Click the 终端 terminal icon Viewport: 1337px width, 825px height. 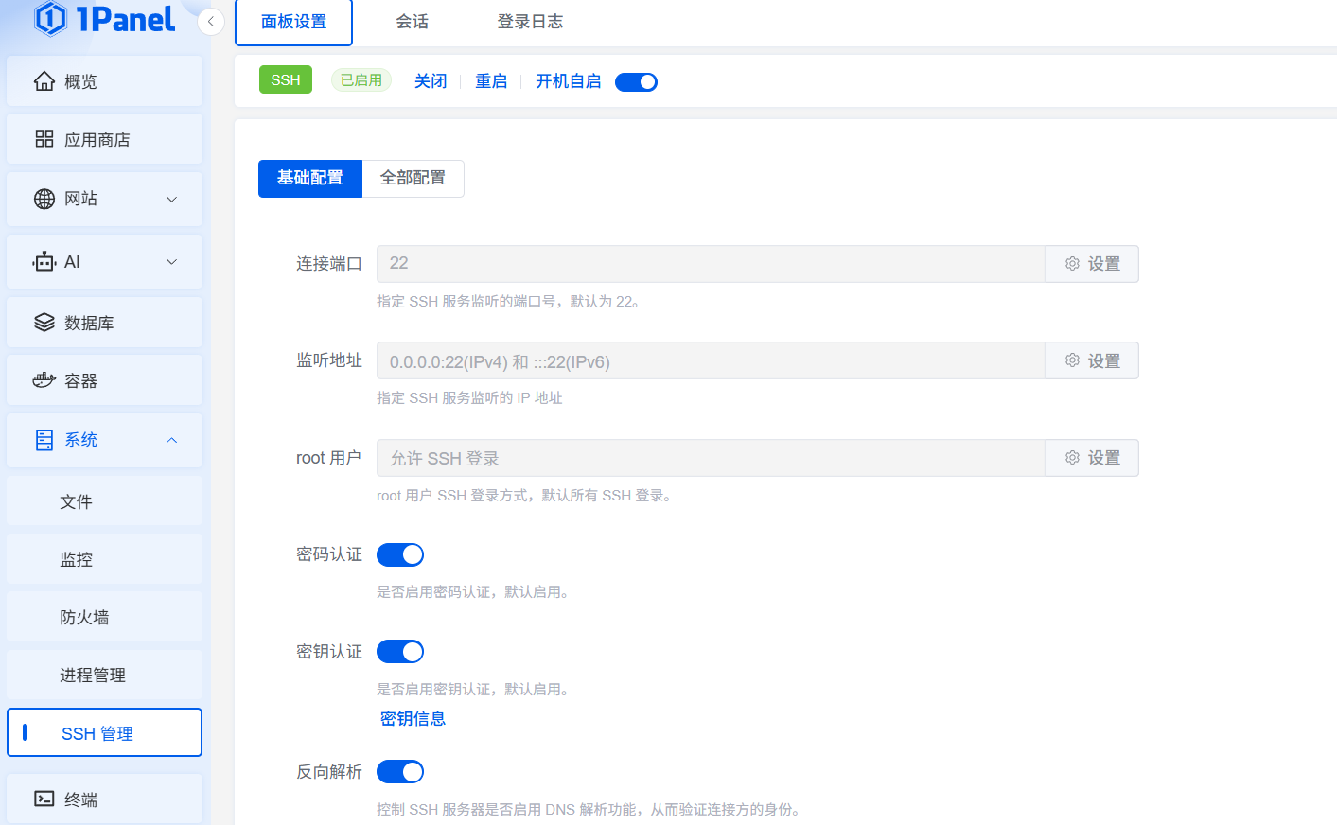click(x=44, y=799)
